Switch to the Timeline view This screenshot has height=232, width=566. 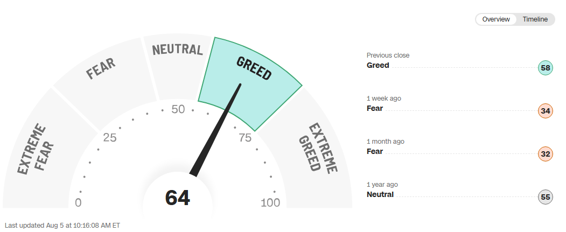tap(535, 19)
